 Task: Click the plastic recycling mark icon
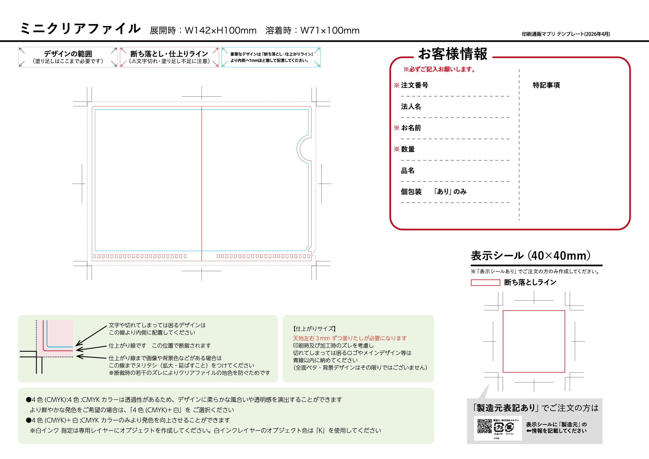pyautogui.click(x=499, y=427)
